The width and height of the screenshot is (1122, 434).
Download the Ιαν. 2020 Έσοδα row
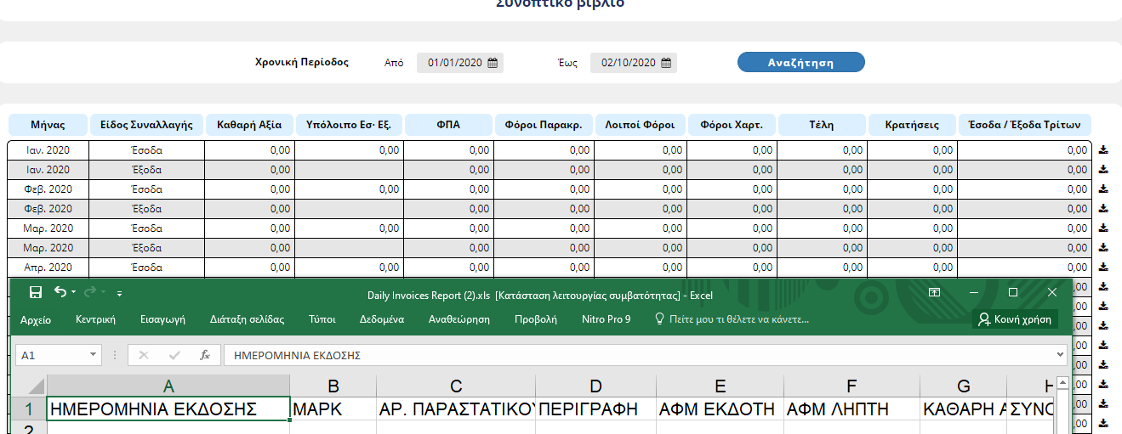1103,150
